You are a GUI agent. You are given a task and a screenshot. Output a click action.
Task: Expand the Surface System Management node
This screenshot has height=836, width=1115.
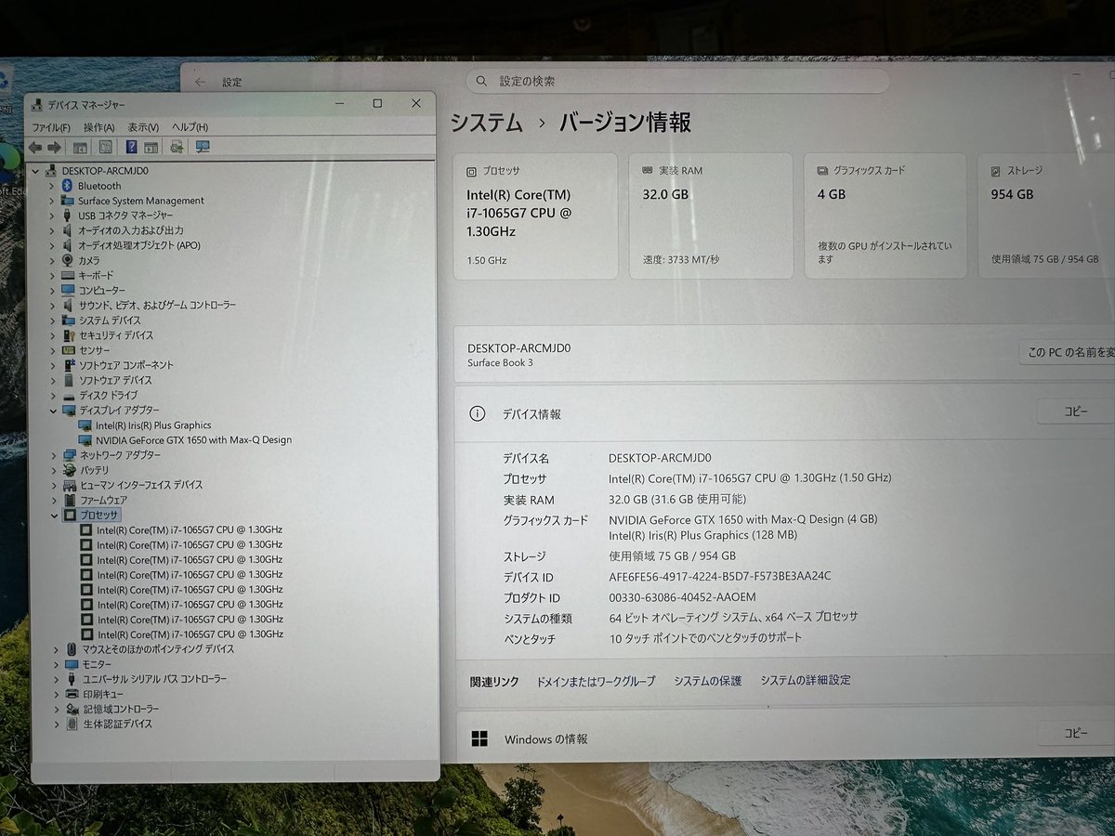pyautogui.click(x=52, y=201)
